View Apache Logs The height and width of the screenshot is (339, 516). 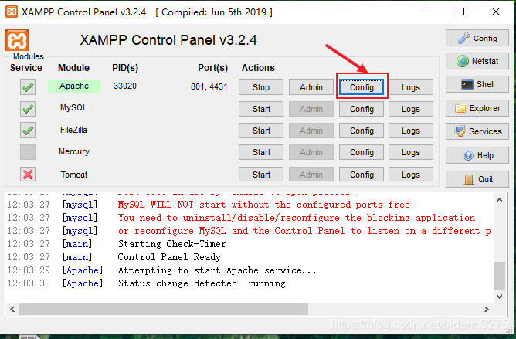pos(411,87)
